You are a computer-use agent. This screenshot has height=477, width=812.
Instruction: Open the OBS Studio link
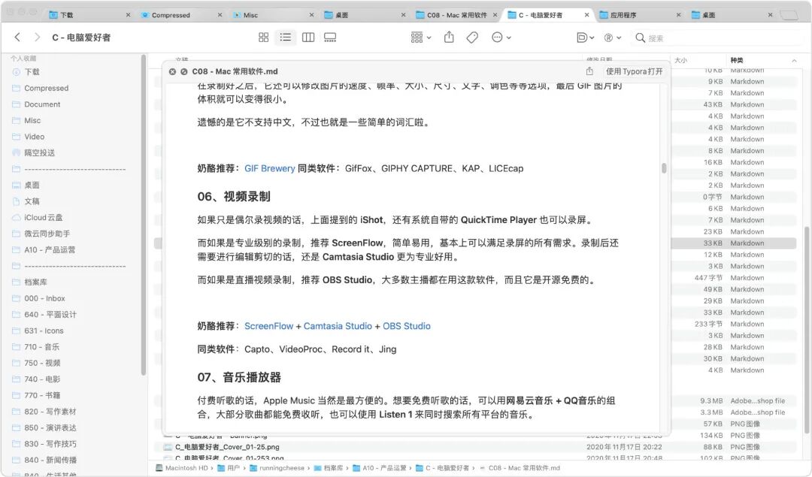click(x=407, y=326)
